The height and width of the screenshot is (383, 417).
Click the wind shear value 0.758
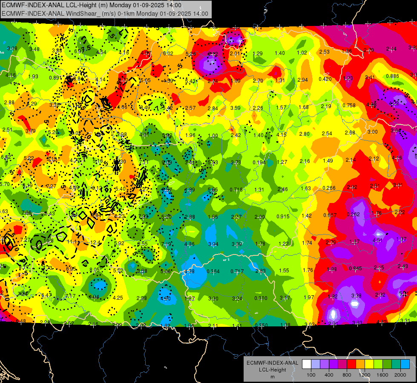[349, 105]
